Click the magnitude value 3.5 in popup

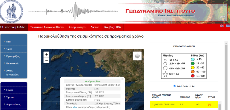tap(97, 89)
